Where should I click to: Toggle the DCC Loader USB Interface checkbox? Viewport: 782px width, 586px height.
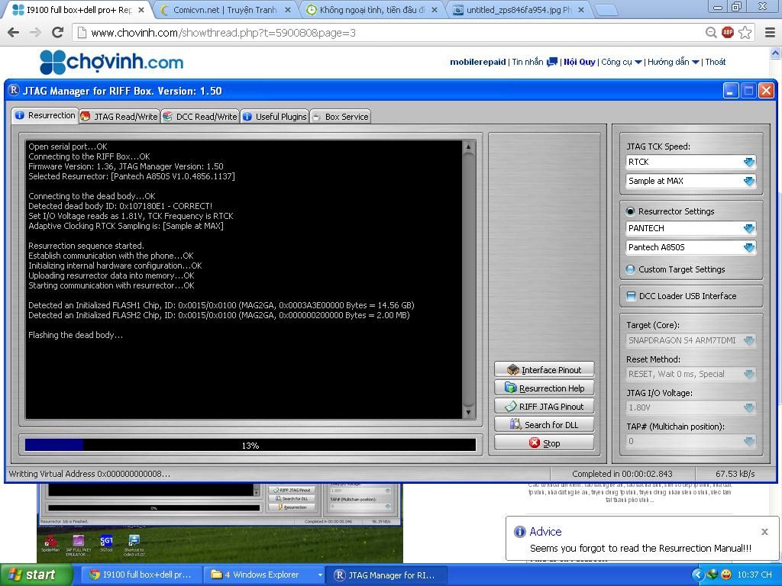[631, 296]
